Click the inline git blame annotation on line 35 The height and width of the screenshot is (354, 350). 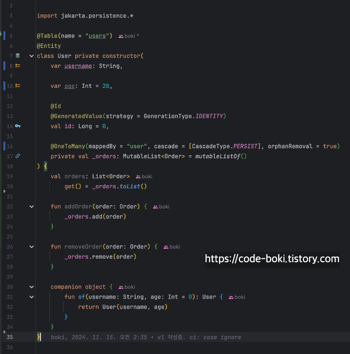click(146, 338)
